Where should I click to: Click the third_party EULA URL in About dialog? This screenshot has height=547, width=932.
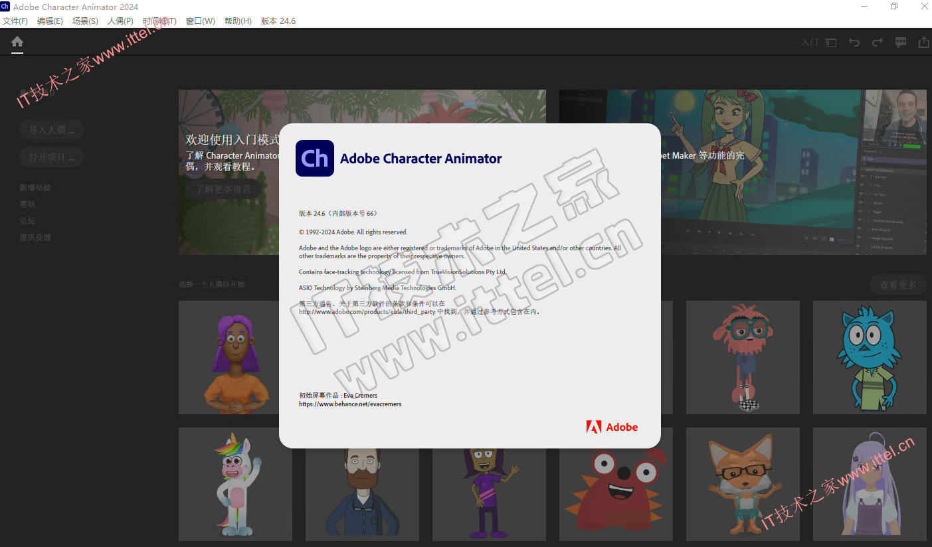[367, 311]
